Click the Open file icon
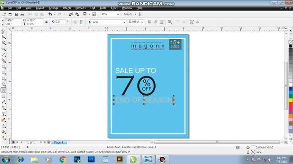 coord(10,14)
